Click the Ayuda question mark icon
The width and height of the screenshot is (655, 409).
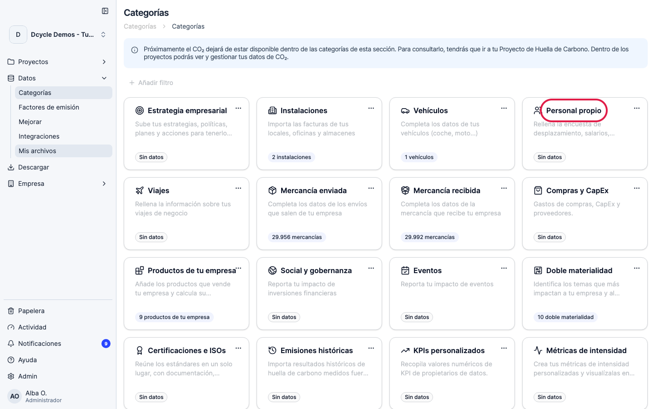[x=11, y=360]
